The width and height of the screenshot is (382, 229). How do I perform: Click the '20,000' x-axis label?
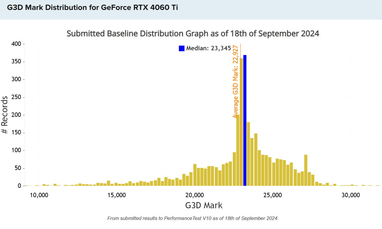click(x=195, y=195)
